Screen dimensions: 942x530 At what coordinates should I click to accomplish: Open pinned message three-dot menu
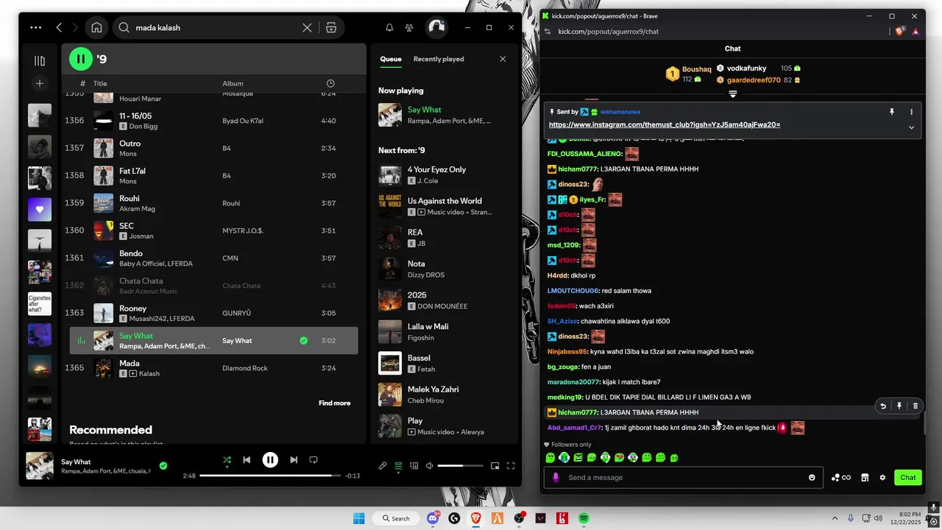click(x=911, y=112)
